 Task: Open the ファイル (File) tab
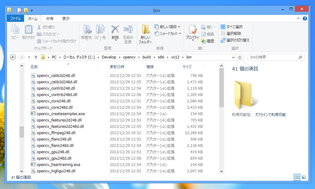click(15, 18)
